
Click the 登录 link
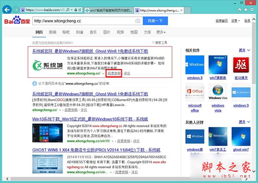(247, 21)
